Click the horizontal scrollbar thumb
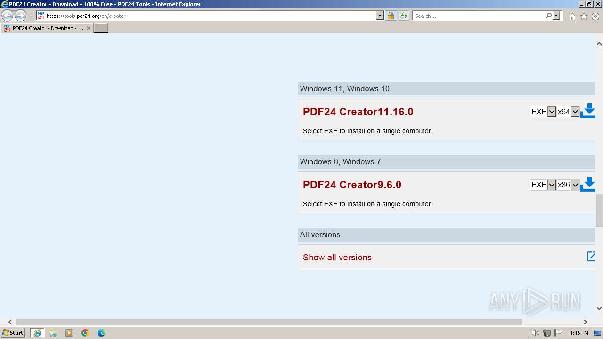603x339 pixels. pos(269,322)
